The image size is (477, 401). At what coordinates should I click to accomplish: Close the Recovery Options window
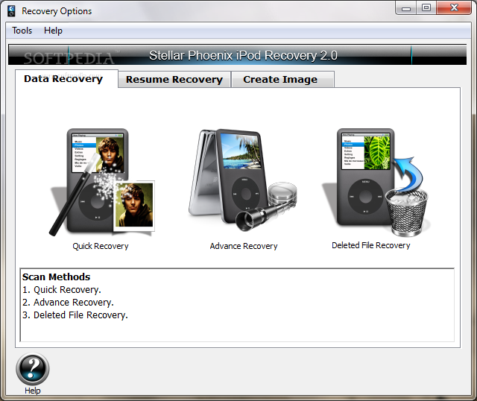pos(454,8)
